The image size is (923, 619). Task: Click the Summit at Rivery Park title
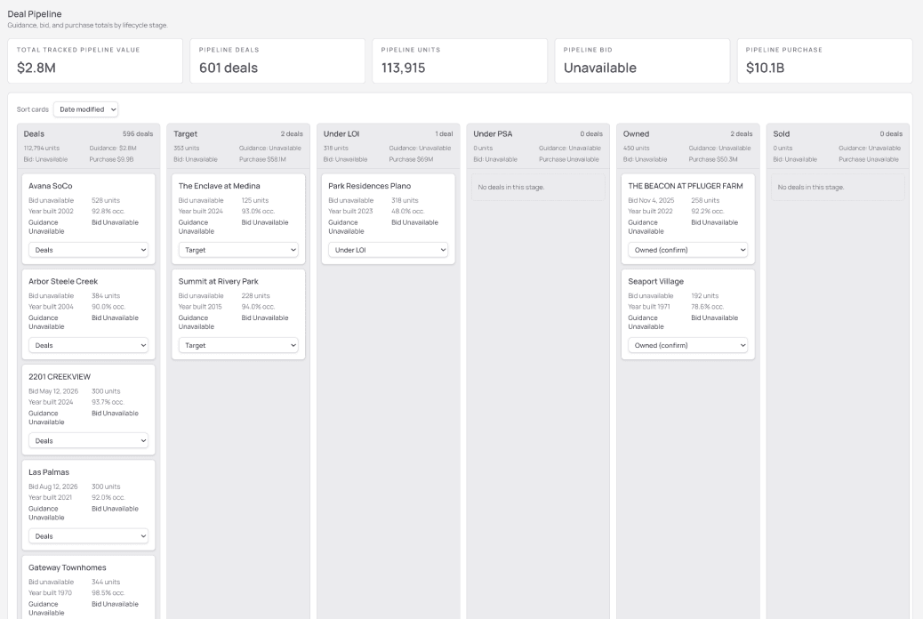click(219, 282)
